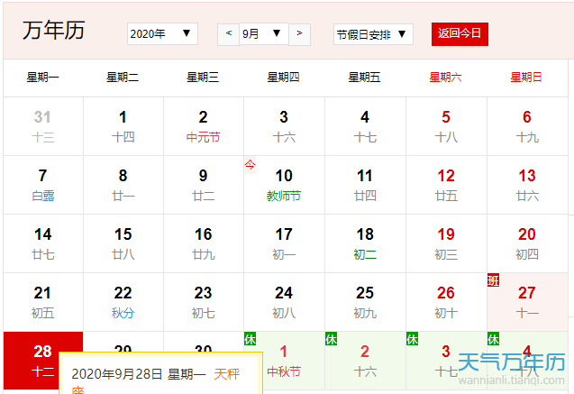Select September 21 初五
Image resolution: width=574 pixels, height=394 pixels.
43,302
